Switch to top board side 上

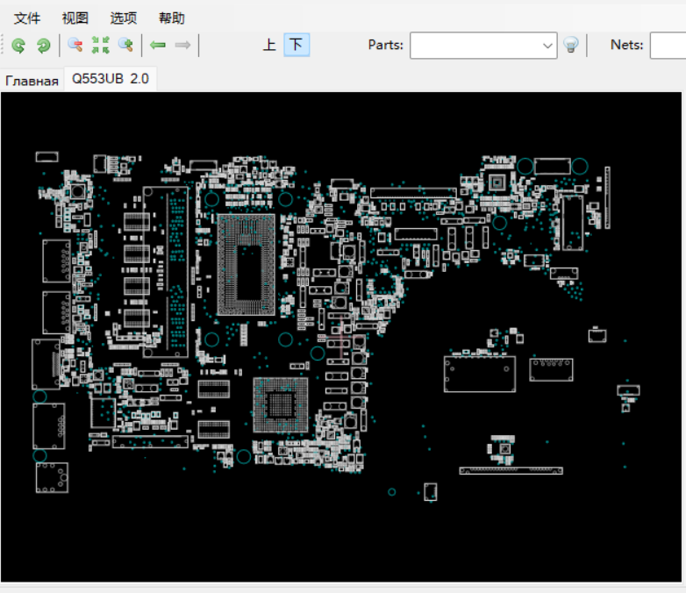tap(269, 45)
